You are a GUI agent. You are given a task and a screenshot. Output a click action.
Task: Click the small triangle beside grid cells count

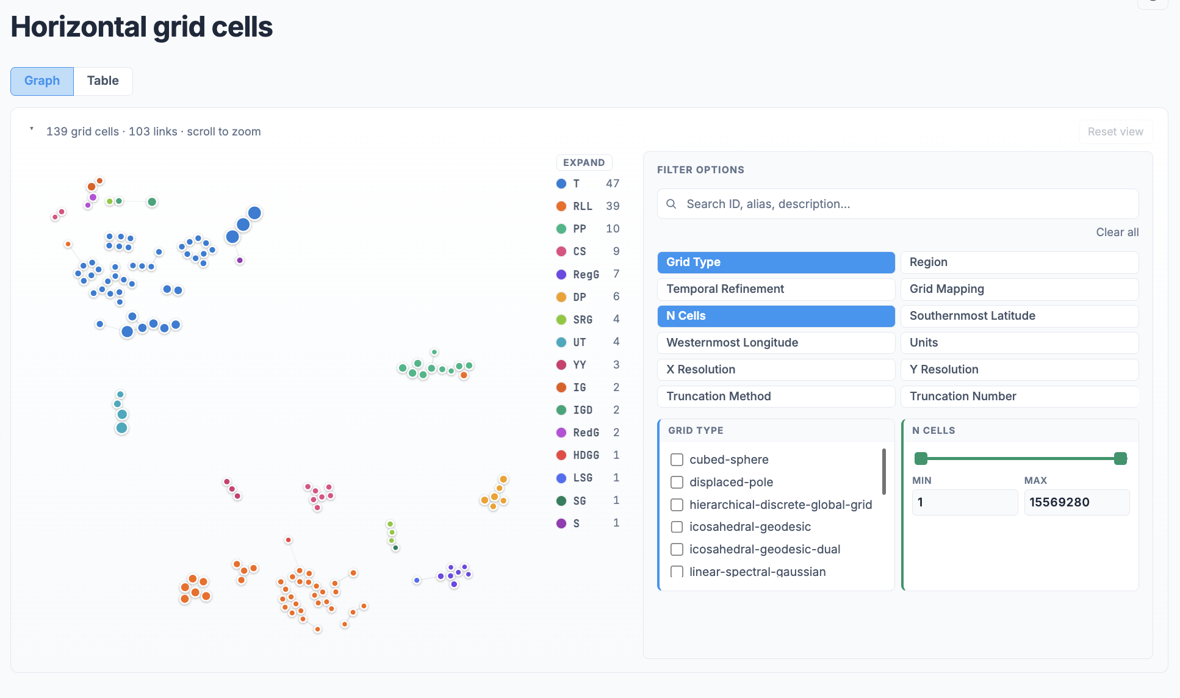click(x=32, y=129)
